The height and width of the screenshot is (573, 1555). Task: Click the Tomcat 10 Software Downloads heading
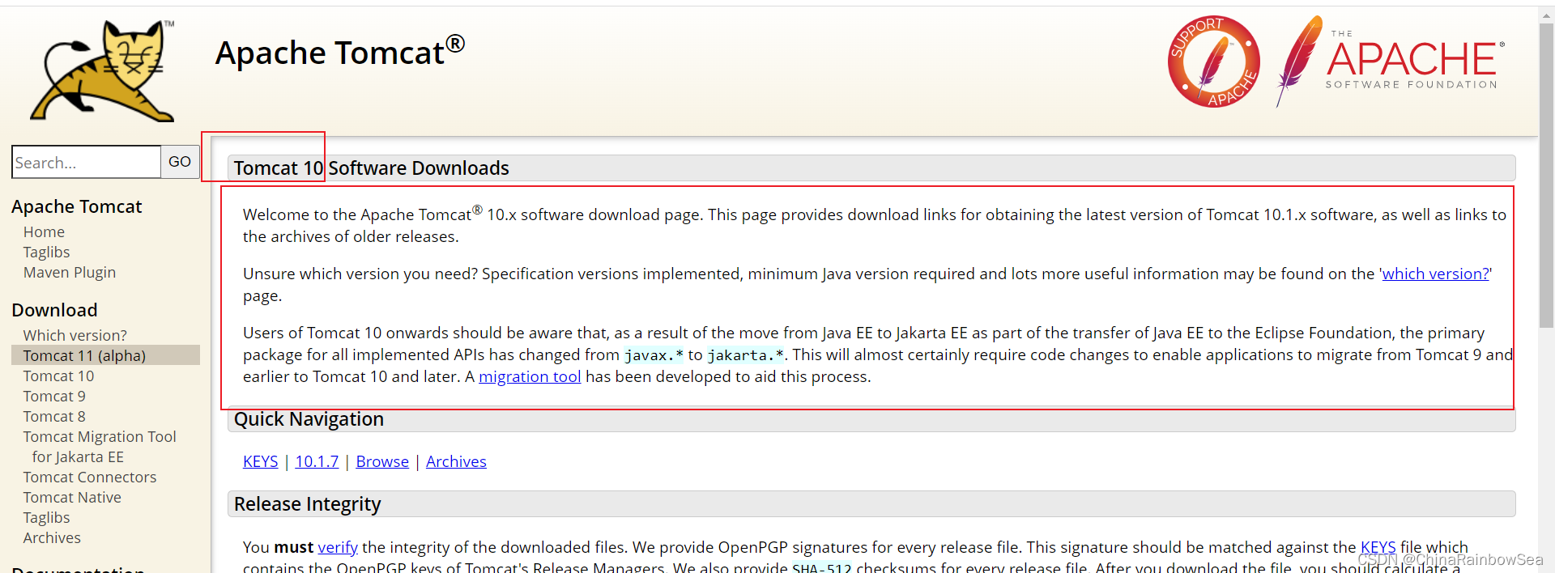[x=372, y=168]
